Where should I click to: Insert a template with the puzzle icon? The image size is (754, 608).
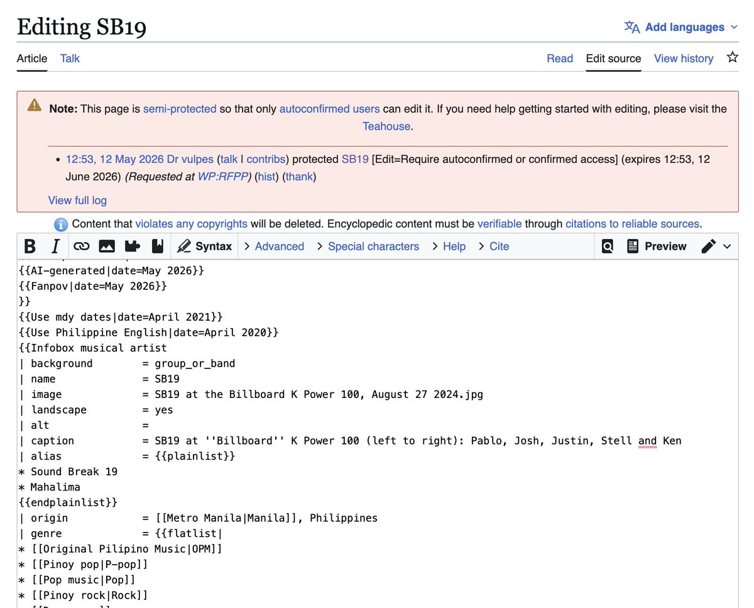click(132, 246)
